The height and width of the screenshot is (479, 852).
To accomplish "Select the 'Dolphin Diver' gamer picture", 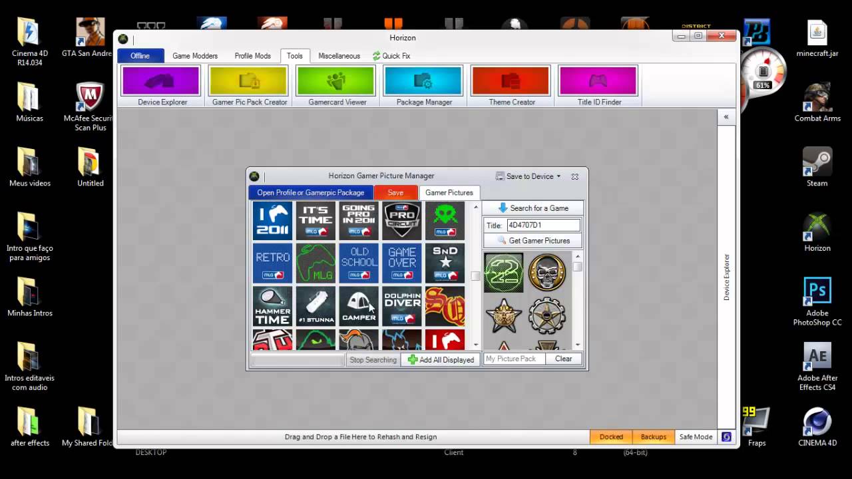I will 402,306.
